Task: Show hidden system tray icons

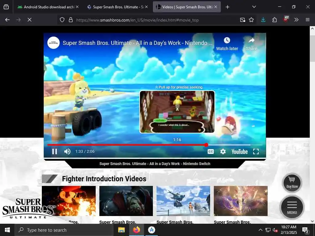Action: [260, 230]
